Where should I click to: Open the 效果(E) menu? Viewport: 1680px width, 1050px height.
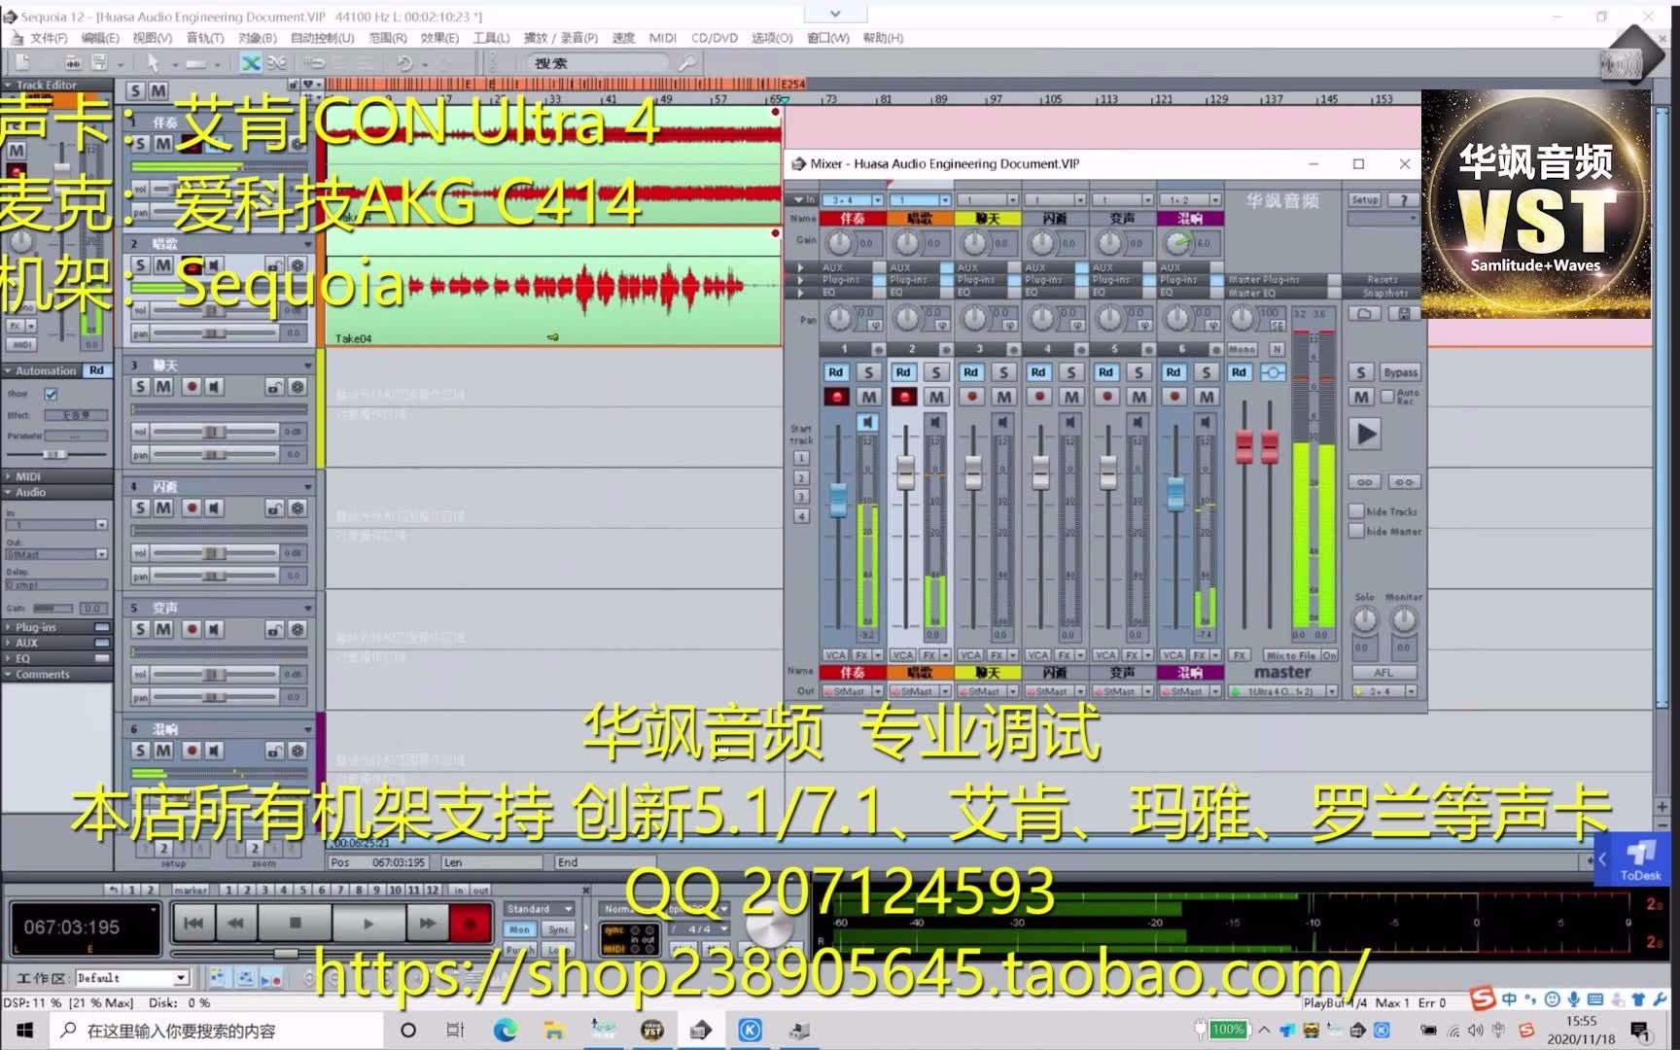[x=438, y=38]
